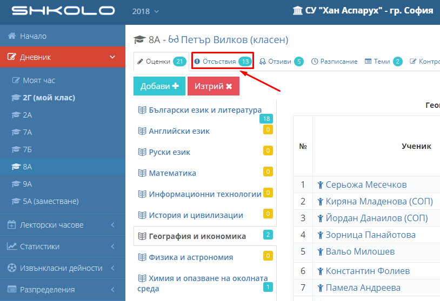Click the 2 badge on География
The height and width of the screenshot is (301, 440).
268,235
